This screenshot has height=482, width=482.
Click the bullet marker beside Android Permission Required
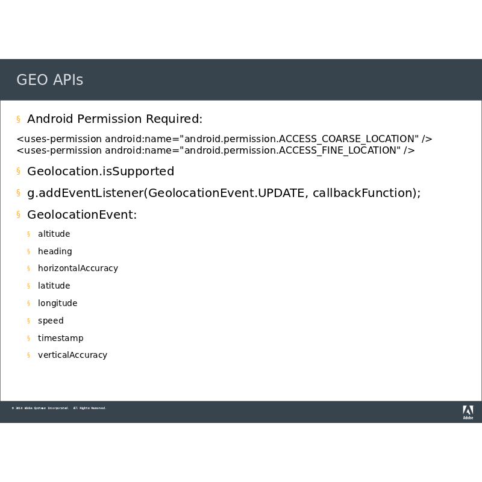19,119
